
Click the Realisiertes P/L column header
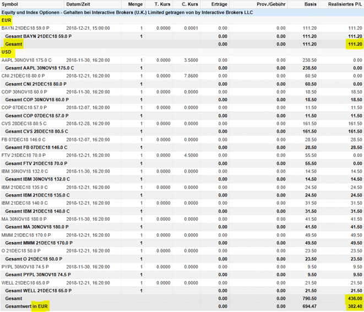click(x=345, y=4)
